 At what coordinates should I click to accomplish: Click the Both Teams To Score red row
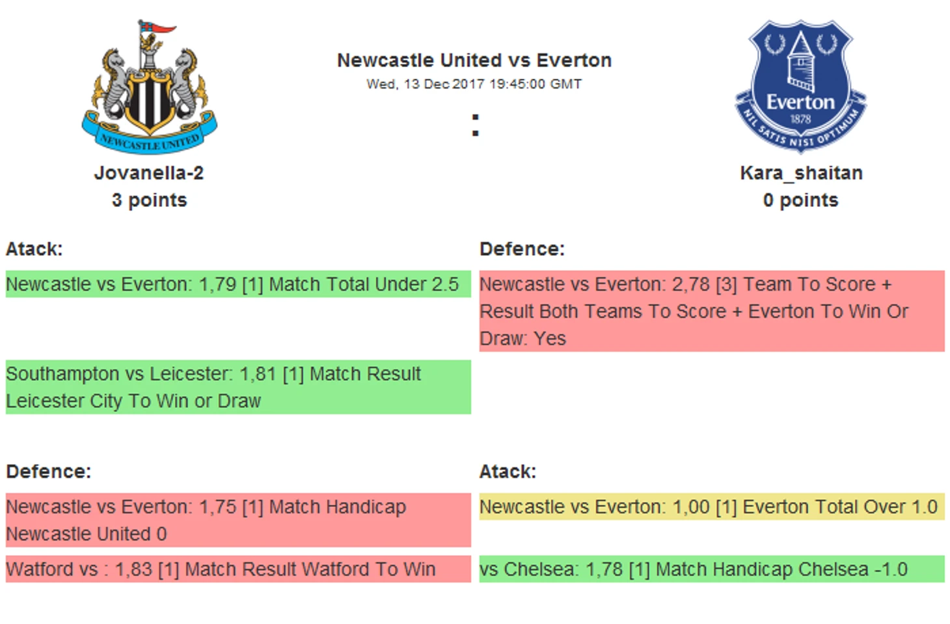tap(712, 311)
